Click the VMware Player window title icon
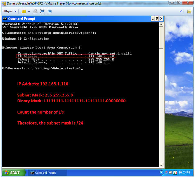Image resolution: width=195 pixels, height=178 pixels. (x=4, y=4)
